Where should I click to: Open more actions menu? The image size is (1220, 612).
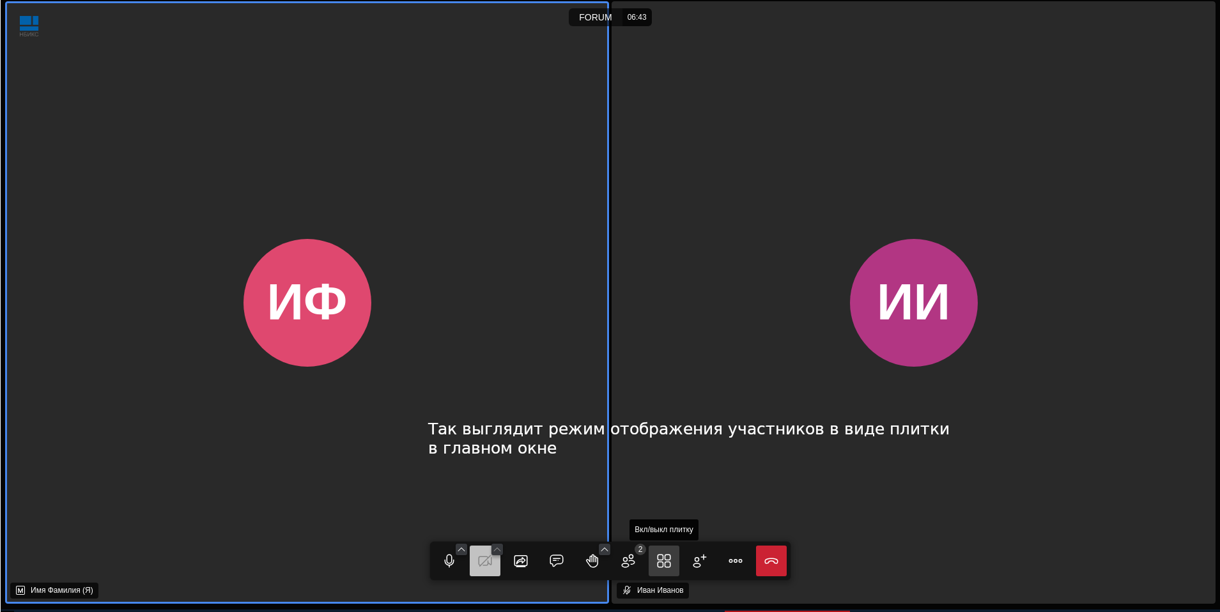[x=736, y=561]
